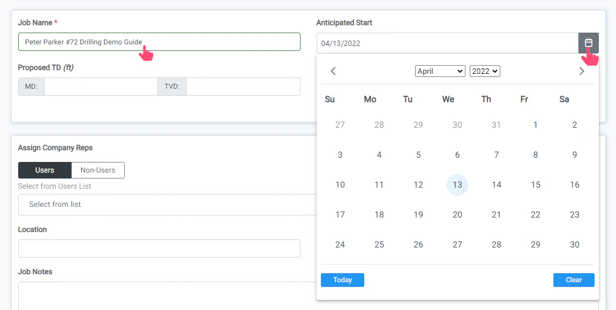Select April 1 on the calendar
This screenshot has width=616, height=310.
(x=535, y=125)
